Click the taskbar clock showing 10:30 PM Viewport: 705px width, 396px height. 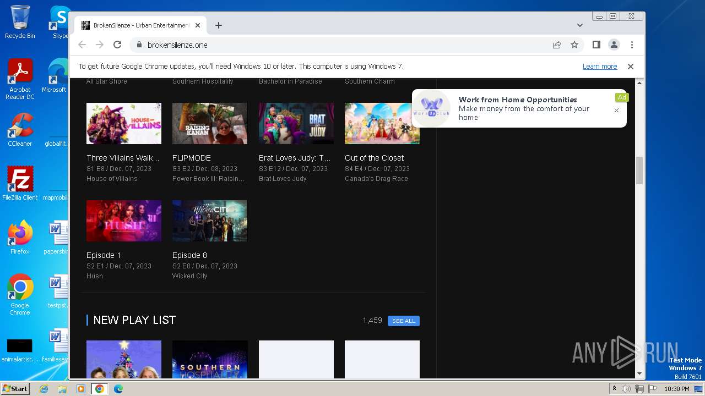677,389
